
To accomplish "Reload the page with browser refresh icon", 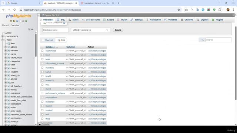I will coord(14,10).
